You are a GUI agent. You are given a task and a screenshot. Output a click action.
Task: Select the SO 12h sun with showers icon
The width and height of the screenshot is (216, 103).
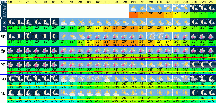[116, 78]
